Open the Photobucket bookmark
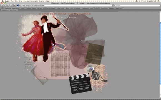The height and width of the screenshot is (100, 161). tap(85, 8)
